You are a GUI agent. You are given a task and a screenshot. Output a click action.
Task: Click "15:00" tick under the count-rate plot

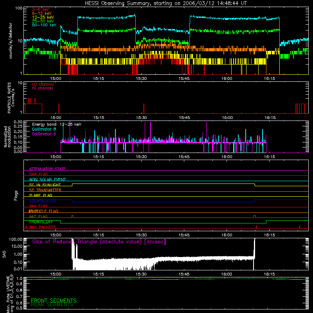click(56, 79)
